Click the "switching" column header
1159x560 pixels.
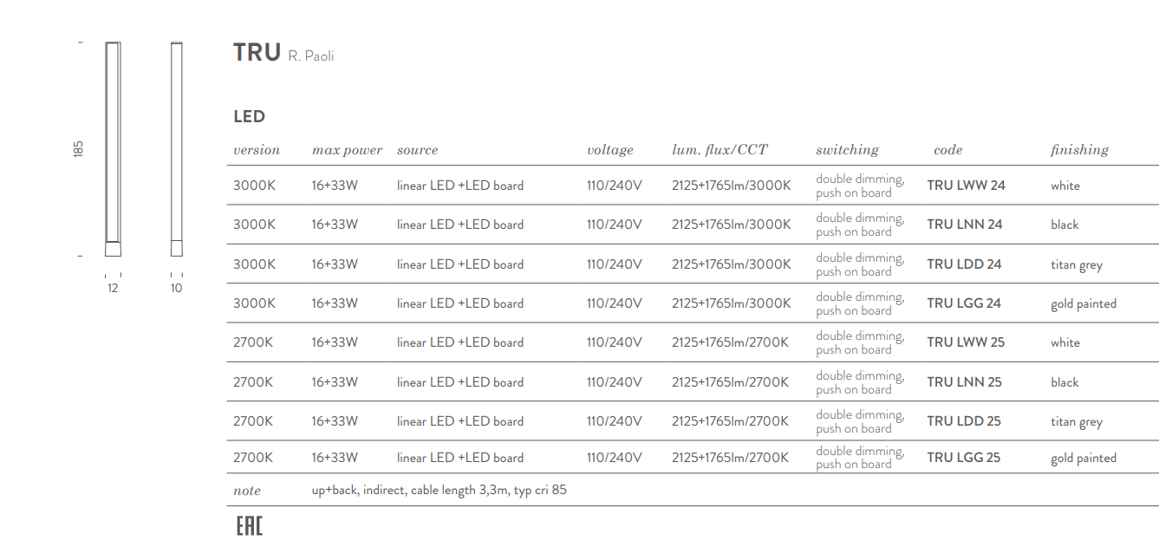(x=847, y=150)
